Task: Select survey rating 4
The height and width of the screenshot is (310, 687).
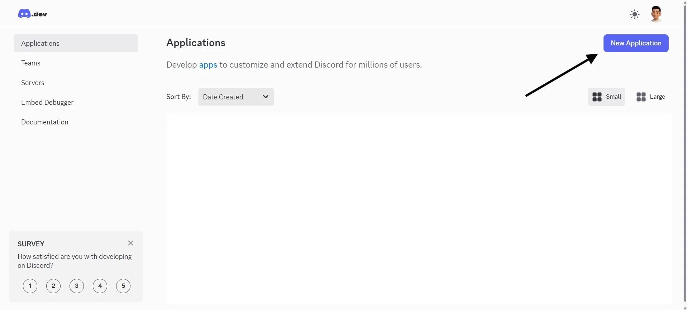Action: (x=100, y=286)
